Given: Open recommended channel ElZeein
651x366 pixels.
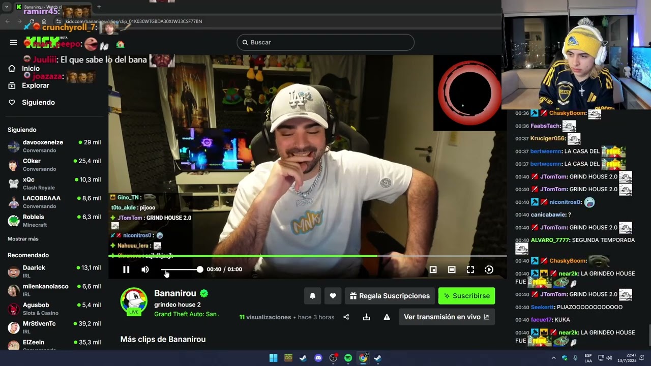Looking at the screenshot, I should [x=54, y=345].
